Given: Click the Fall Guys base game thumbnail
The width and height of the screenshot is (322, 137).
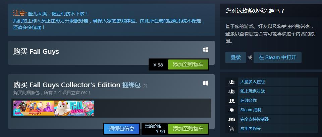Looking at the screenshot, I should click(74, 108).
